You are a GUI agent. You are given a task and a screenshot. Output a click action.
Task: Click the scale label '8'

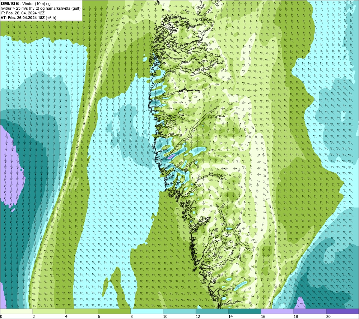click(132, 316)
